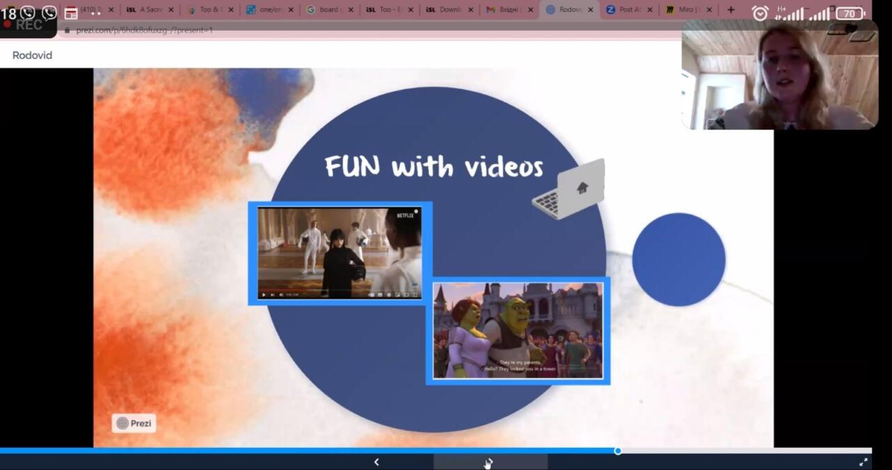The height and width of the screenshot is (470, 892).
Task: Click the Rodovid presentation title
Action: (x=32, y=55)
